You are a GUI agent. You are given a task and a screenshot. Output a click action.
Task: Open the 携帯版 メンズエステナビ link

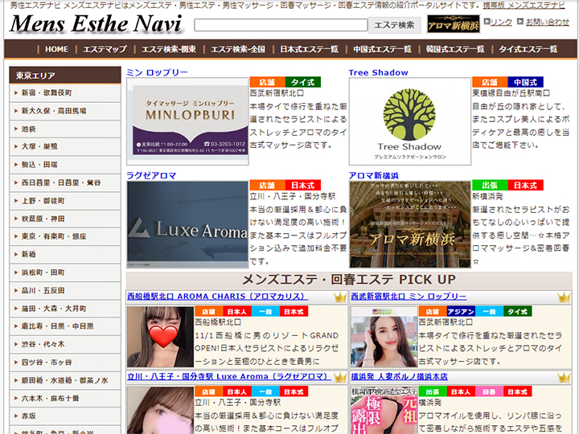click(524, 6)
